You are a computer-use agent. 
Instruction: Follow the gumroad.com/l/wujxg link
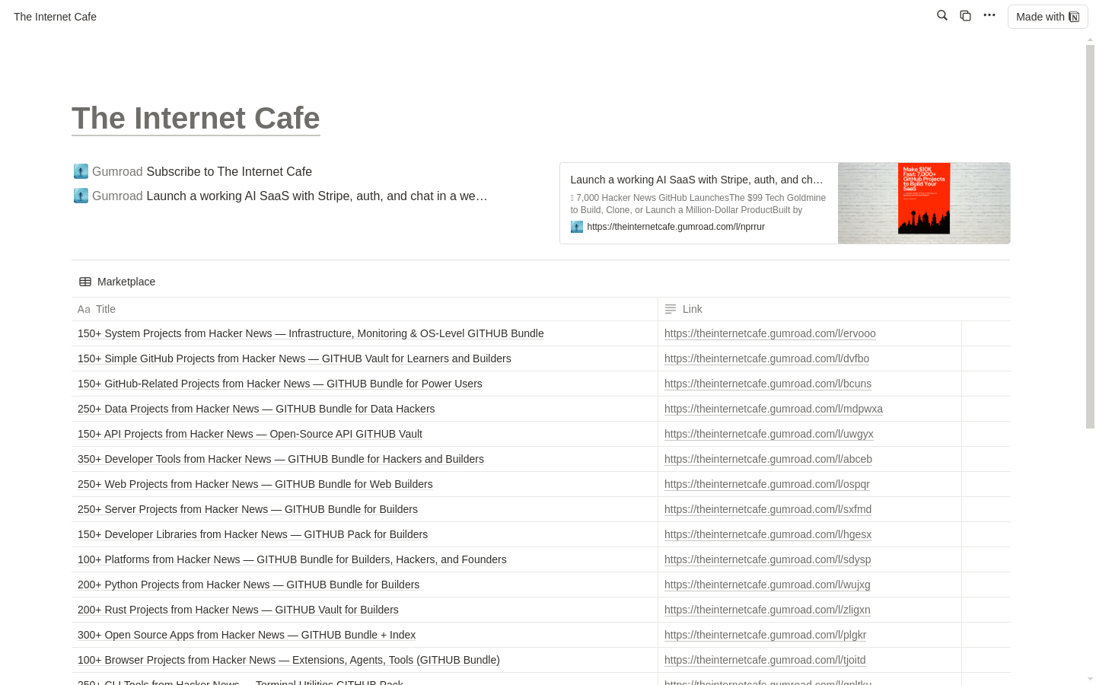(x=767, y=585)
